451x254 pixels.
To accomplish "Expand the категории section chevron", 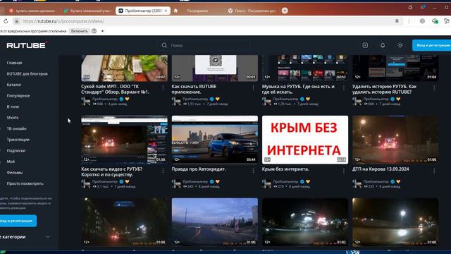I will coord(48,237).
